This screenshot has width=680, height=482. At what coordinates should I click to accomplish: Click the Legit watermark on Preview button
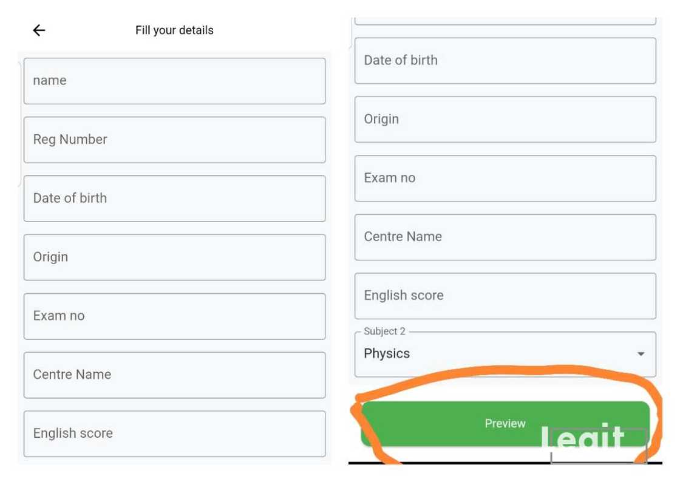click(x=582, y=437)
